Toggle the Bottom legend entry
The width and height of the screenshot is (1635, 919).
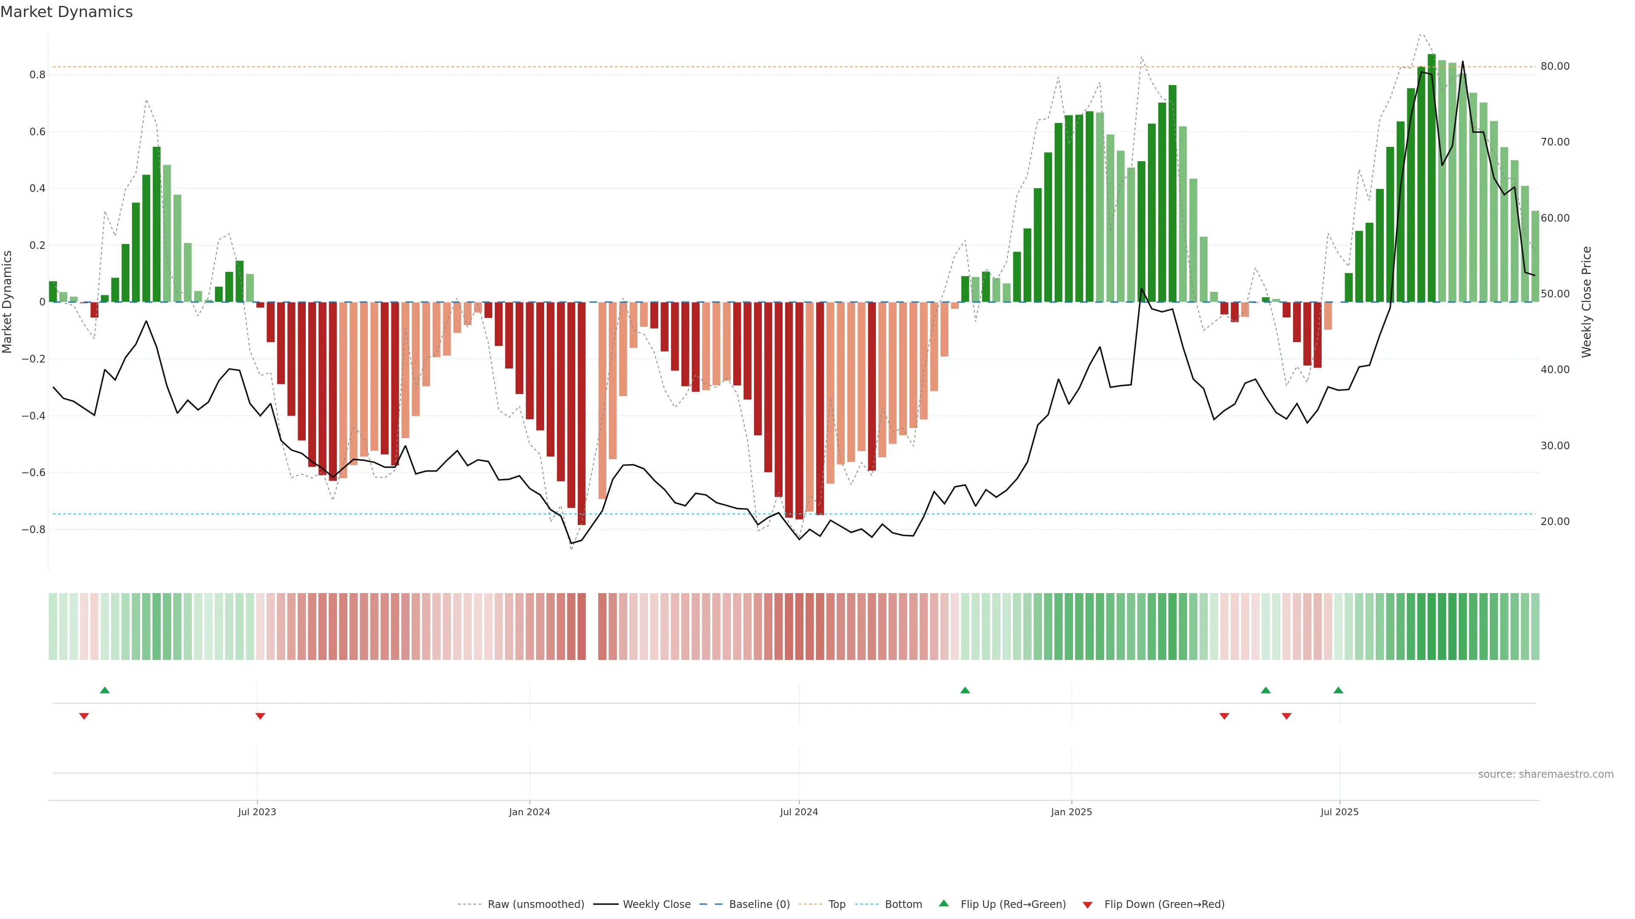click(x=903, y=905)
